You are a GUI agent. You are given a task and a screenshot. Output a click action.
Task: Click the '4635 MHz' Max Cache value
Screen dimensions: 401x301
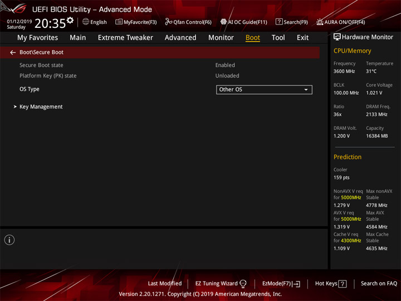(x=376, y=248)
